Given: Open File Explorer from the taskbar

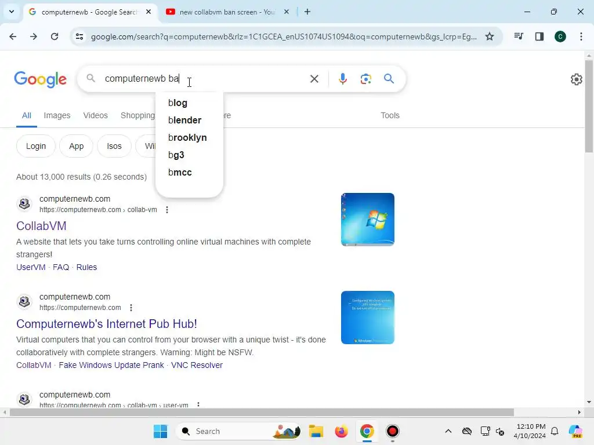Looking at the screenshot, I should (x=316, y=431).
